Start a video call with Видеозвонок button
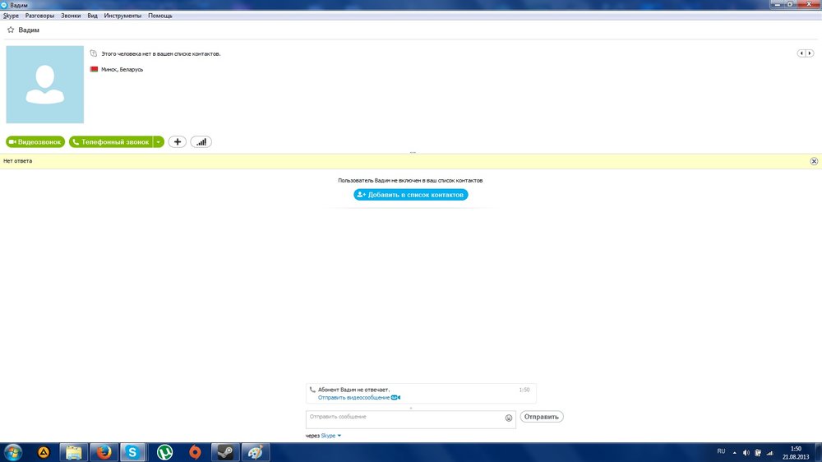The height and width of the screenshot is (462, 822). pyautogui.click(x=35, y=142)
